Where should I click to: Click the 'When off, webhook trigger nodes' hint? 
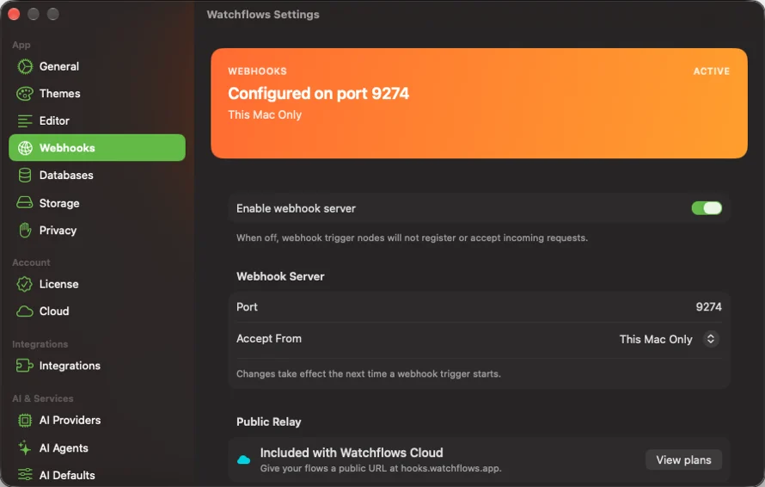412,237
